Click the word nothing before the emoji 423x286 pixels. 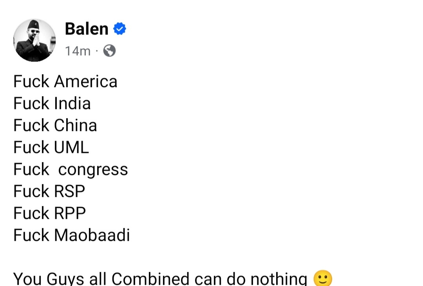point(279,279)
